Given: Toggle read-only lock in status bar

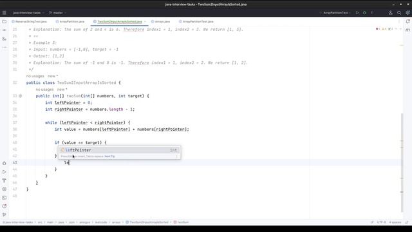Looking at the screenshot, I should point(407,222).
